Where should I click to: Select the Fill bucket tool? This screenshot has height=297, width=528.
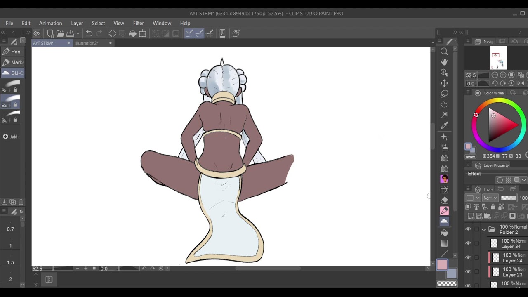click(x=444, y=233)
